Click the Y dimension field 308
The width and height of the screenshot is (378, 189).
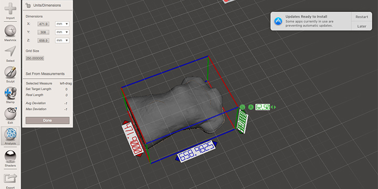(x=44, y=32)
